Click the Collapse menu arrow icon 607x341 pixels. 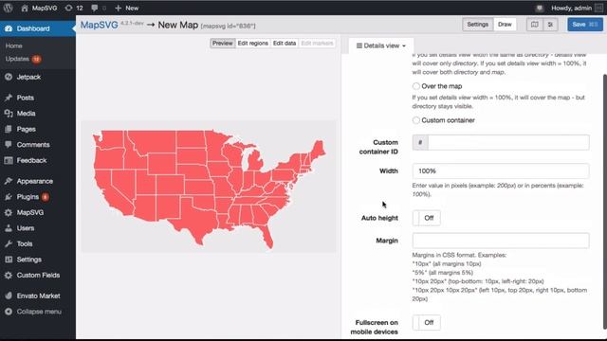pyautogui.click(x=9, y=312)
